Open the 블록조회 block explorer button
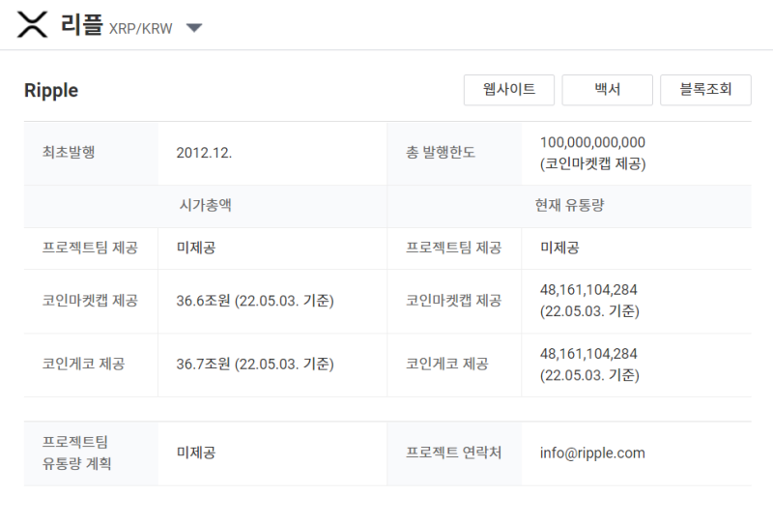Screen dimensions: 773x526 (705, 90)
